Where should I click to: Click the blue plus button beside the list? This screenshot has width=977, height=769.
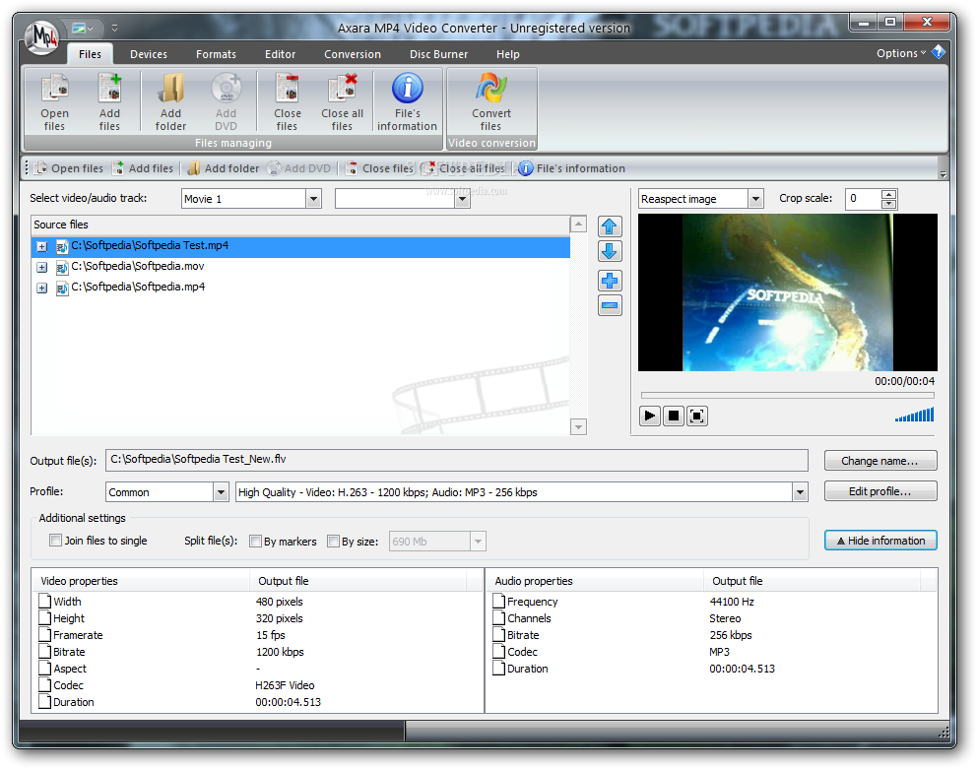[610, 281]
